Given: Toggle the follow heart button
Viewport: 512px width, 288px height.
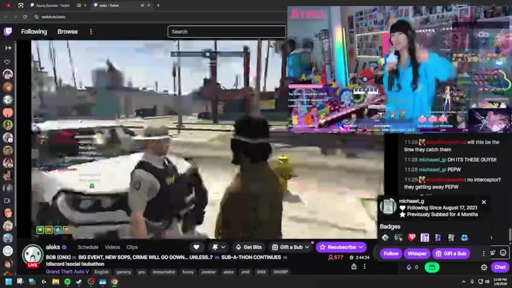Looking at the screenshot, I should (196, 247).
